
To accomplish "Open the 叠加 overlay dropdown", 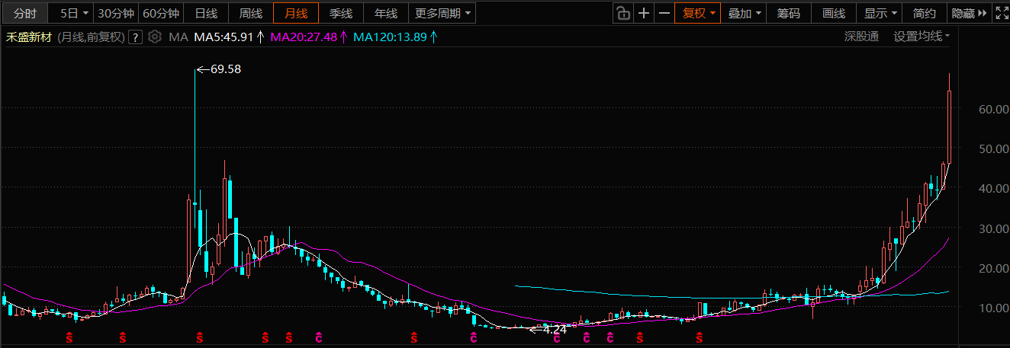I will click(745, 13).
